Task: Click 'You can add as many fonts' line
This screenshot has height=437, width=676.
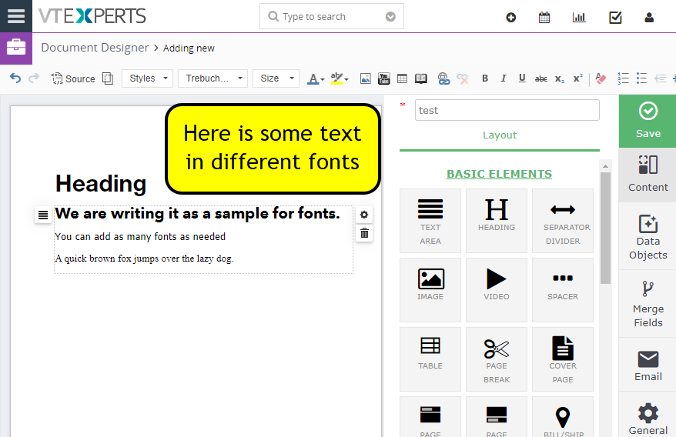Action: (140, 237)
